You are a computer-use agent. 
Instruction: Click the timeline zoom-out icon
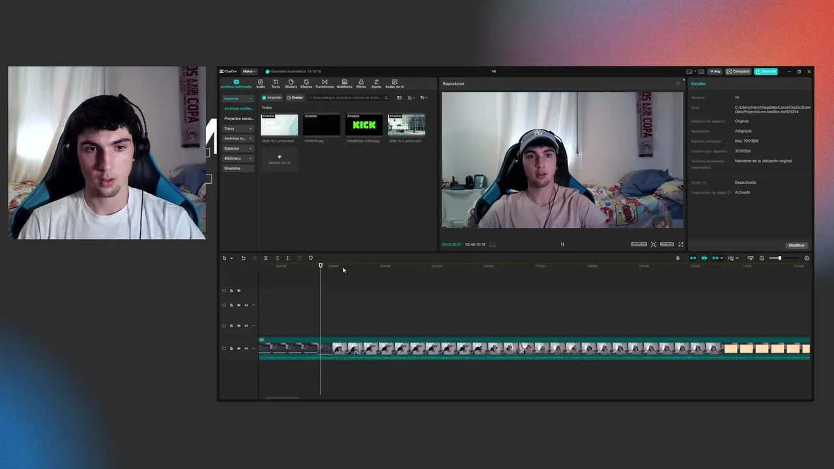coord(762,258)
